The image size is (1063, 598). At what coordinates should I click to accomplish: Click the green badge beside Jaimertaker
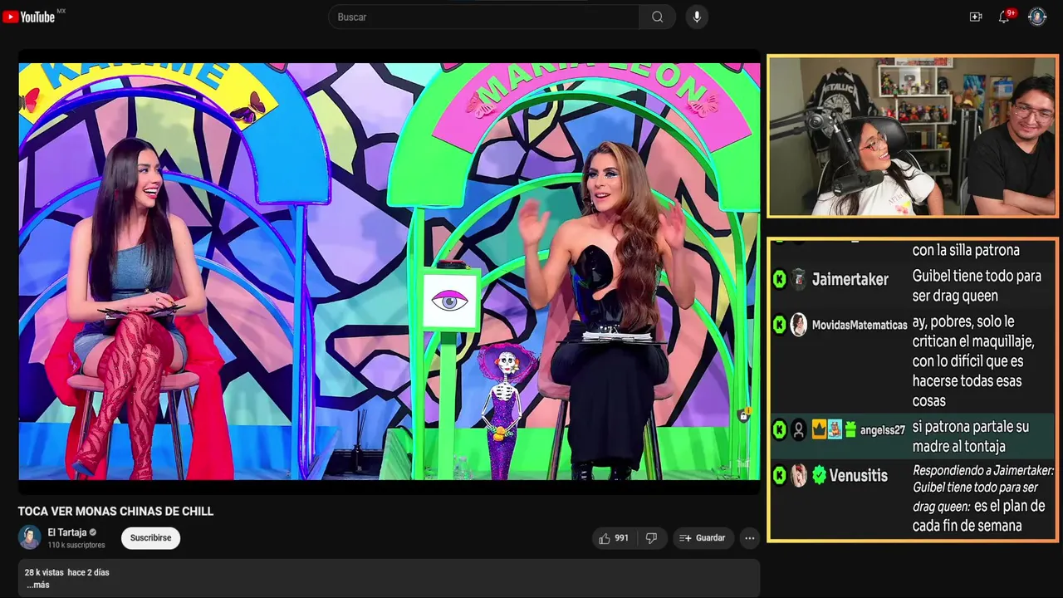coord(779,279)
